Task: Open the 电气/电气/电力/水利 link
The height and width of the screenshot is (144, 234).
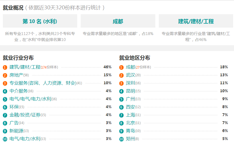Action: pyautogui.click(x=30, y=99)
